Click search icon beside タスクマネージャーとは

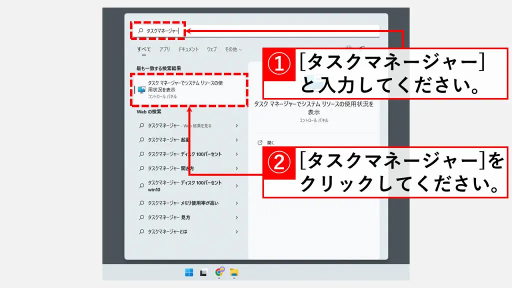click(141, 232)
